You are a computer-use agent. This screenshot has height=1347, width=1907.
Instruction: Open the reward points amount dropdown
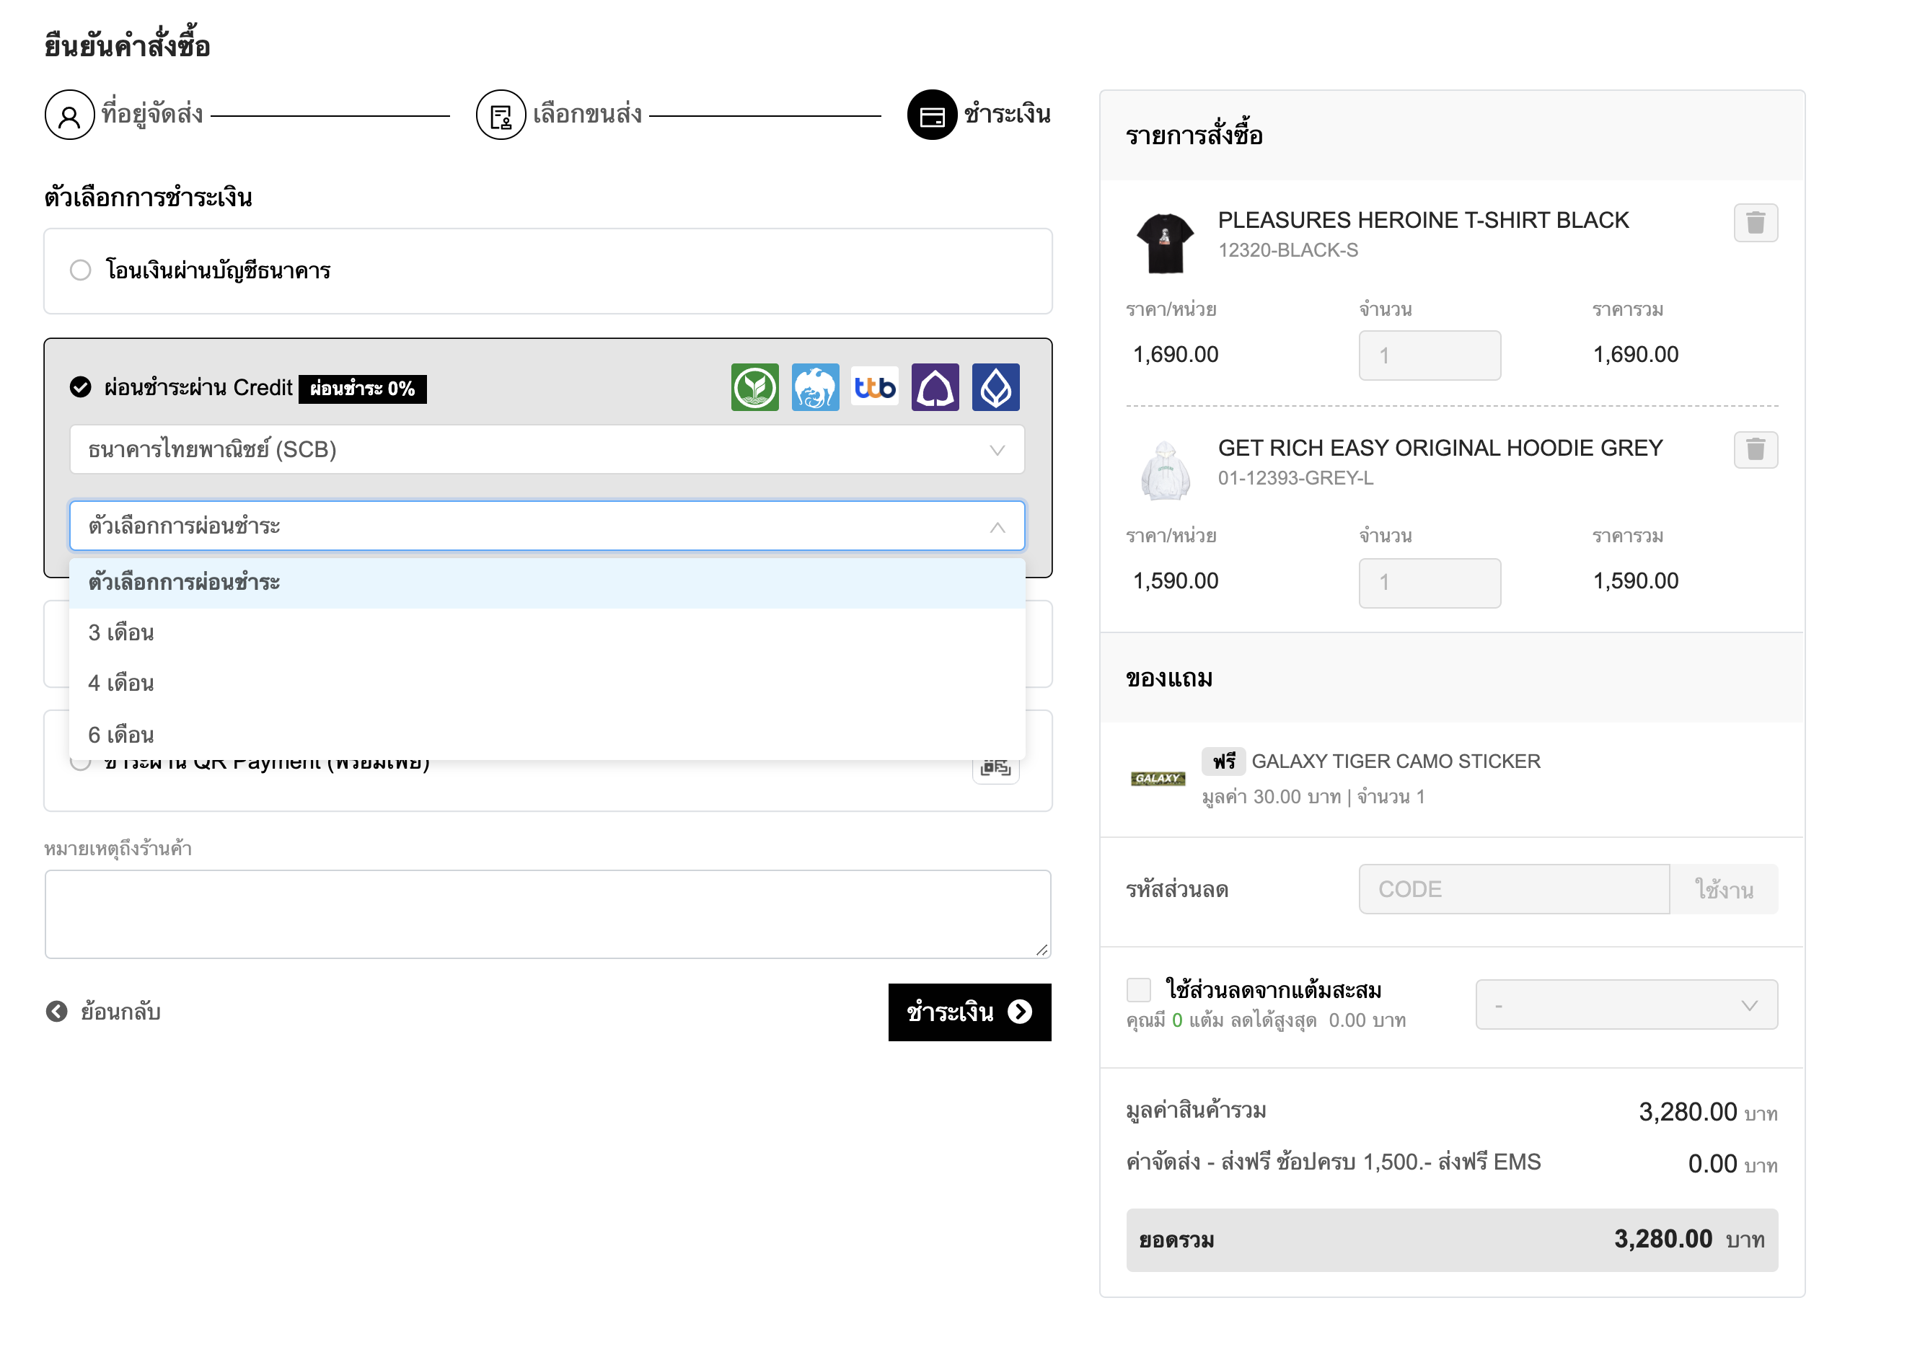pyautogui.click(x=1626, y=1005)
